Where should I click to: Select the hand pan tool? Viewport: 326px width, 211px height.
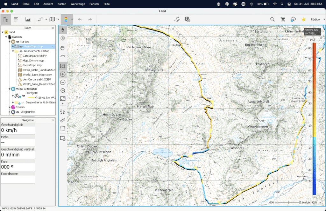[x=63, y=48]
